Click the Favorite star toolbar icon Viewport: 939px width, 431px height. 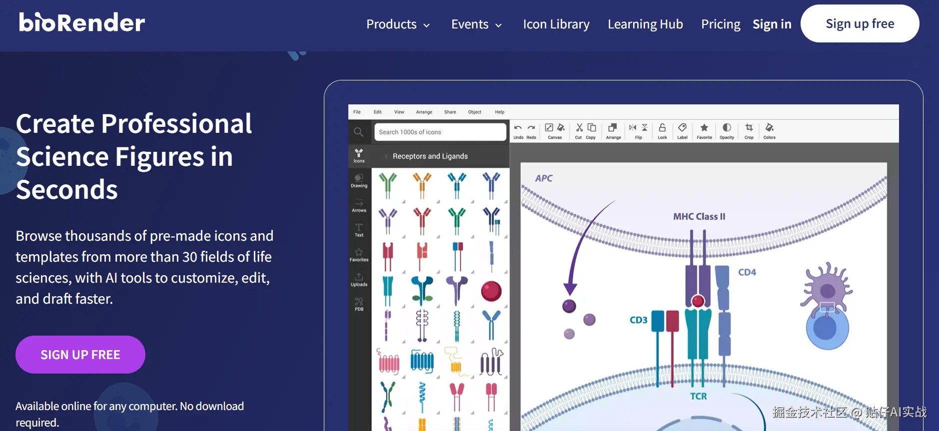coord(704,128)
